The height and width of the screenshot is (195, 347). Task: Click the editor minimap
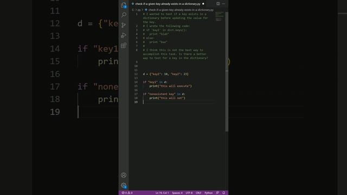pyautogui.click(x=219, y=17)
